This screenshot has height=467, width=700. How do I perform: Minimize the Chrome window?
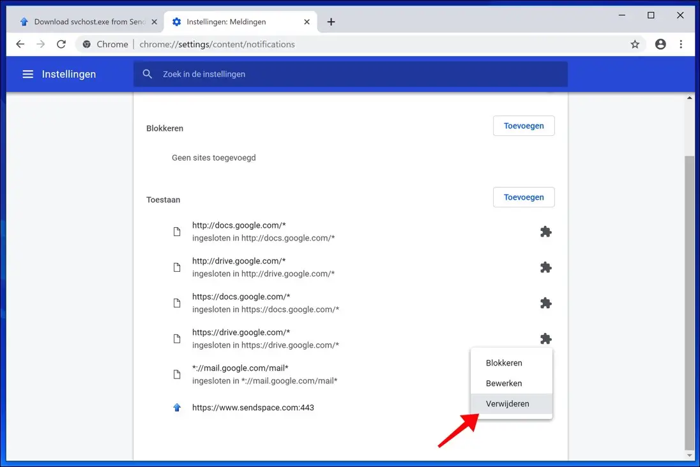(622, 15)
